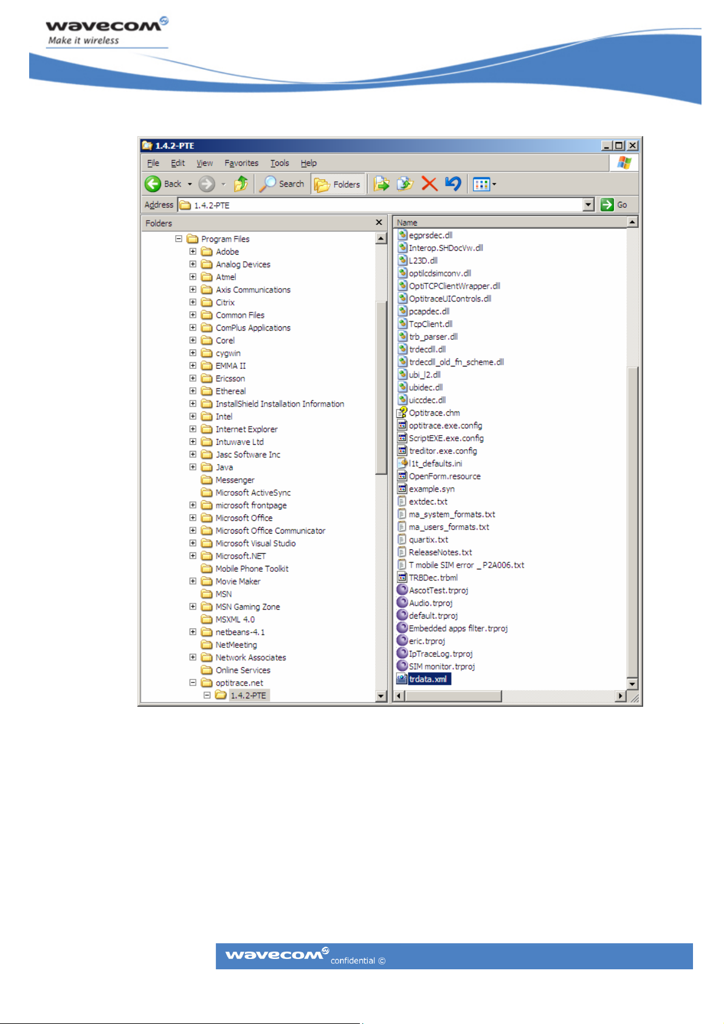This screenshot has height=1024, width=724.
Task: Expand the cygwin folder node
Action: coord(193,352)
